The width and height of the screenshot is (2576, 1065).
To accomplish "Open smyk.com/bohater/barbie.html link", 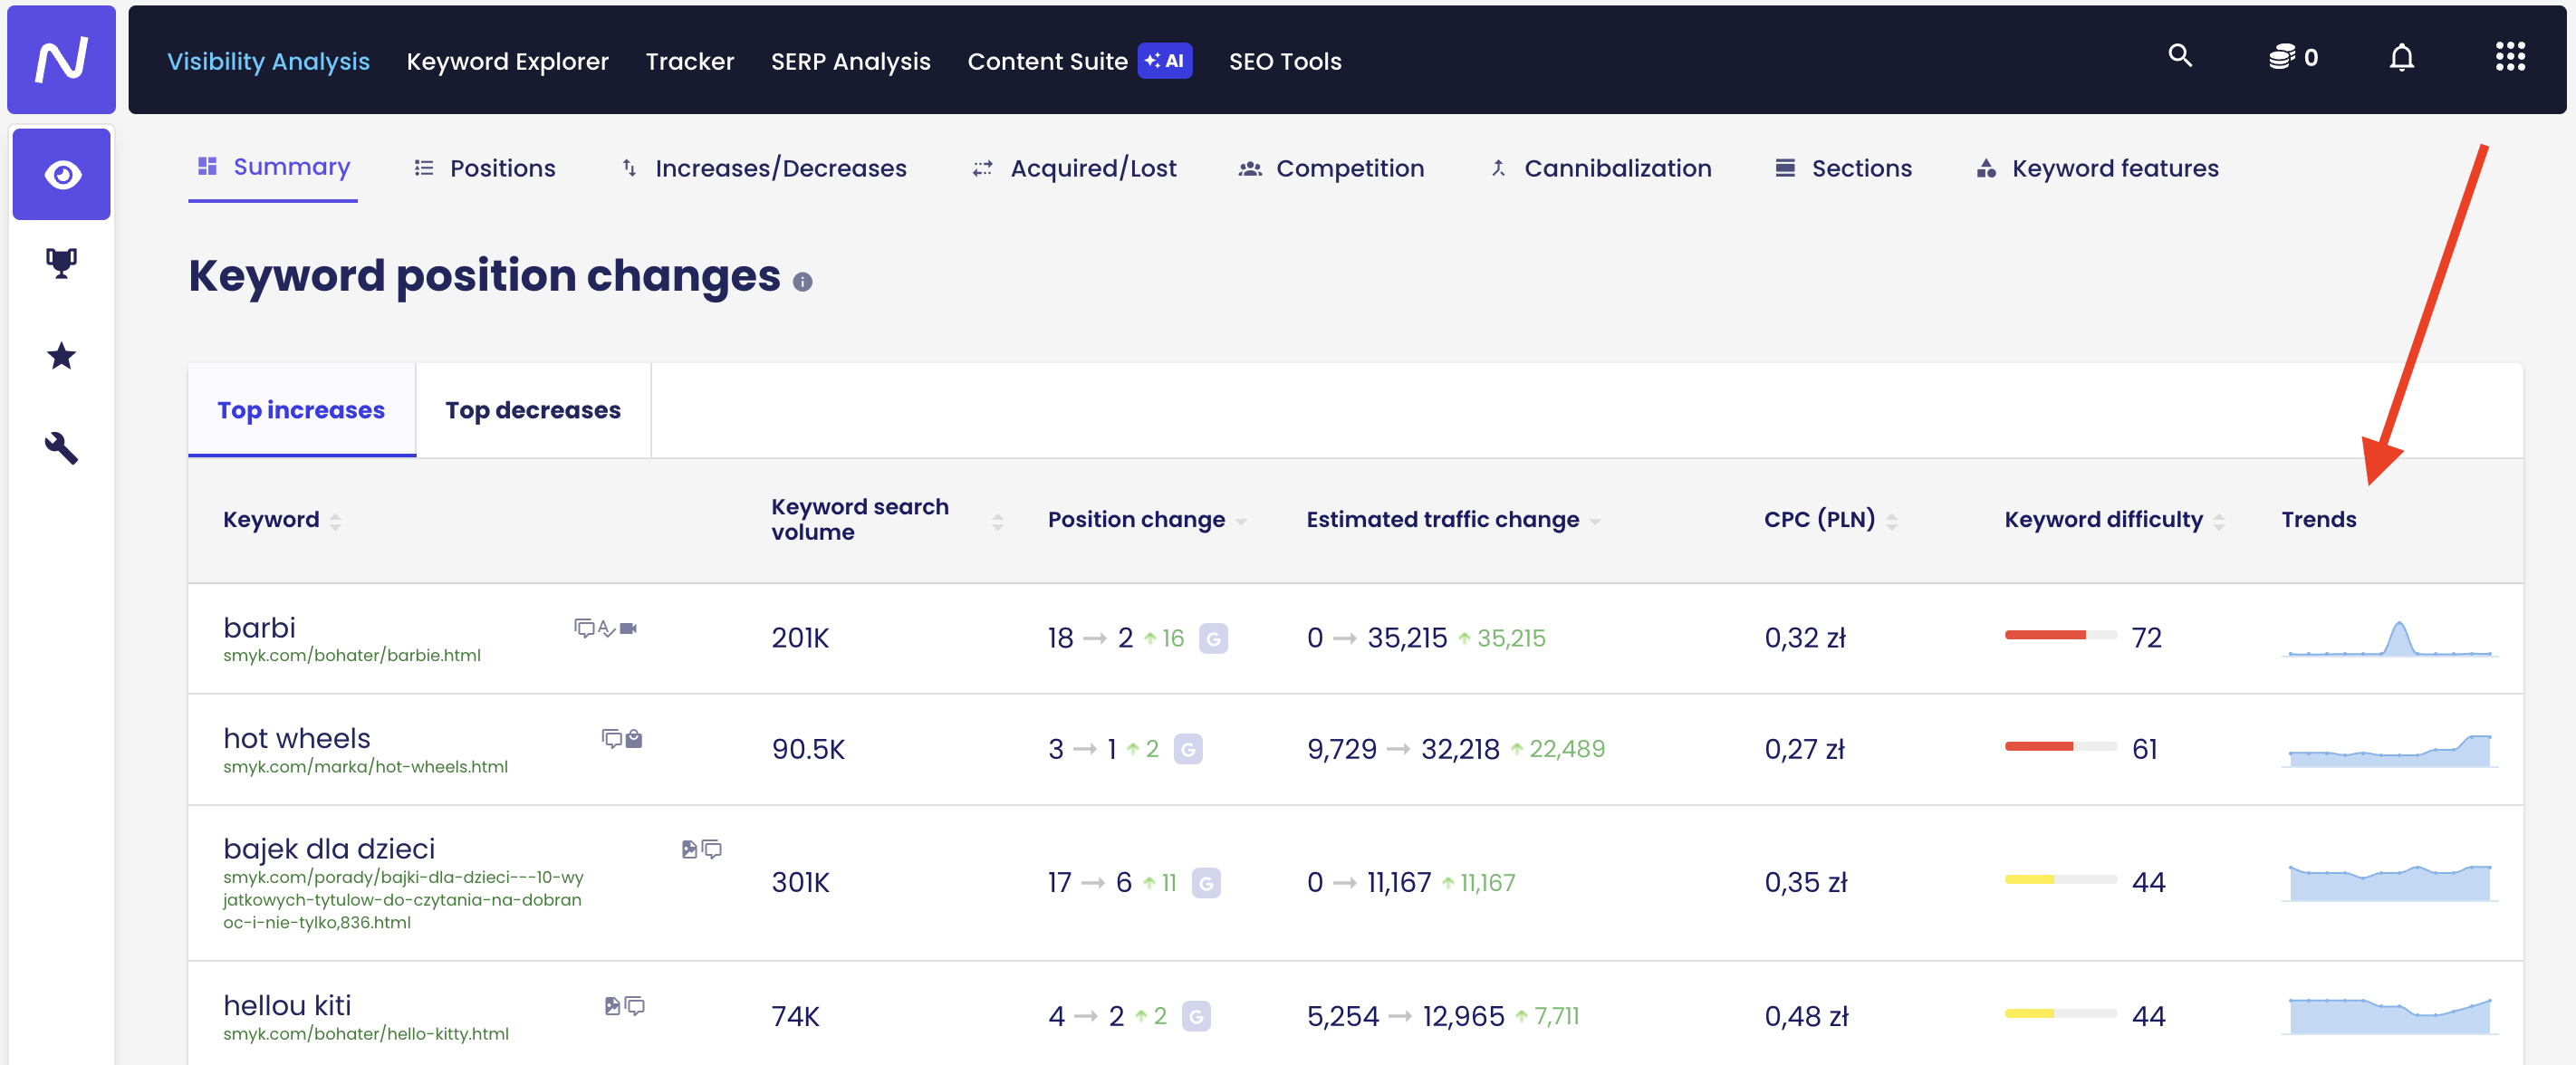I will pyautogui.click(x=351, y=655).
